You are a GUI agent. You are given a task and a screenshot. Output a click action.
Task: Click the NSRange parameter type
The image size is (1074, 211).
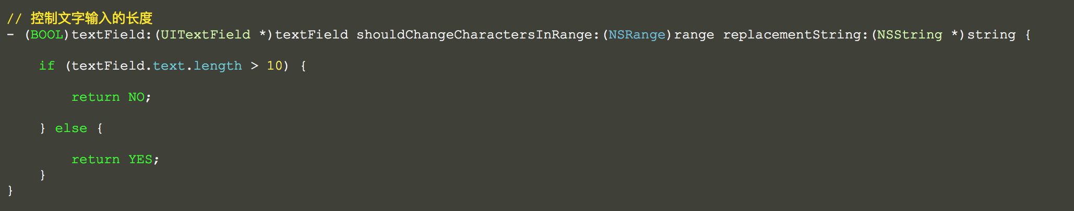pos(637,35)
